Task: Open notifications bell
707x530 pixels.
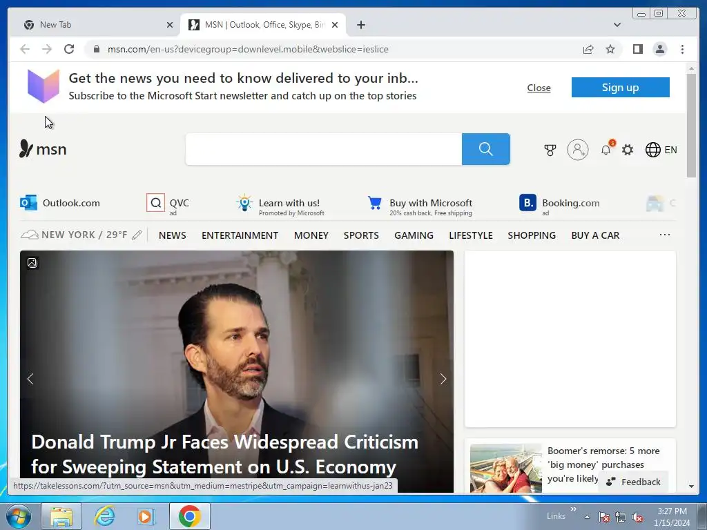Action: point(606,150)
